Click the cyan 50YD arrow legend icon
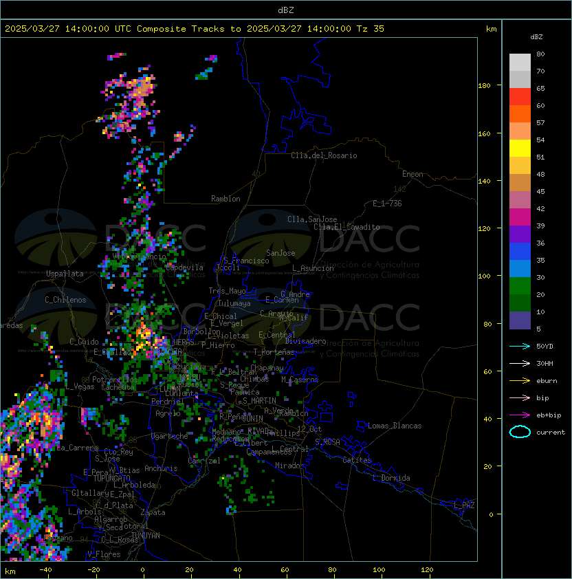The image size is (572, 579). (520, 347)
